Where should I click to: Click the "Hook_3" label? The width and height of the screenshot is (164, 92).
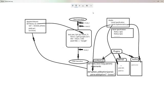point(86,50)
